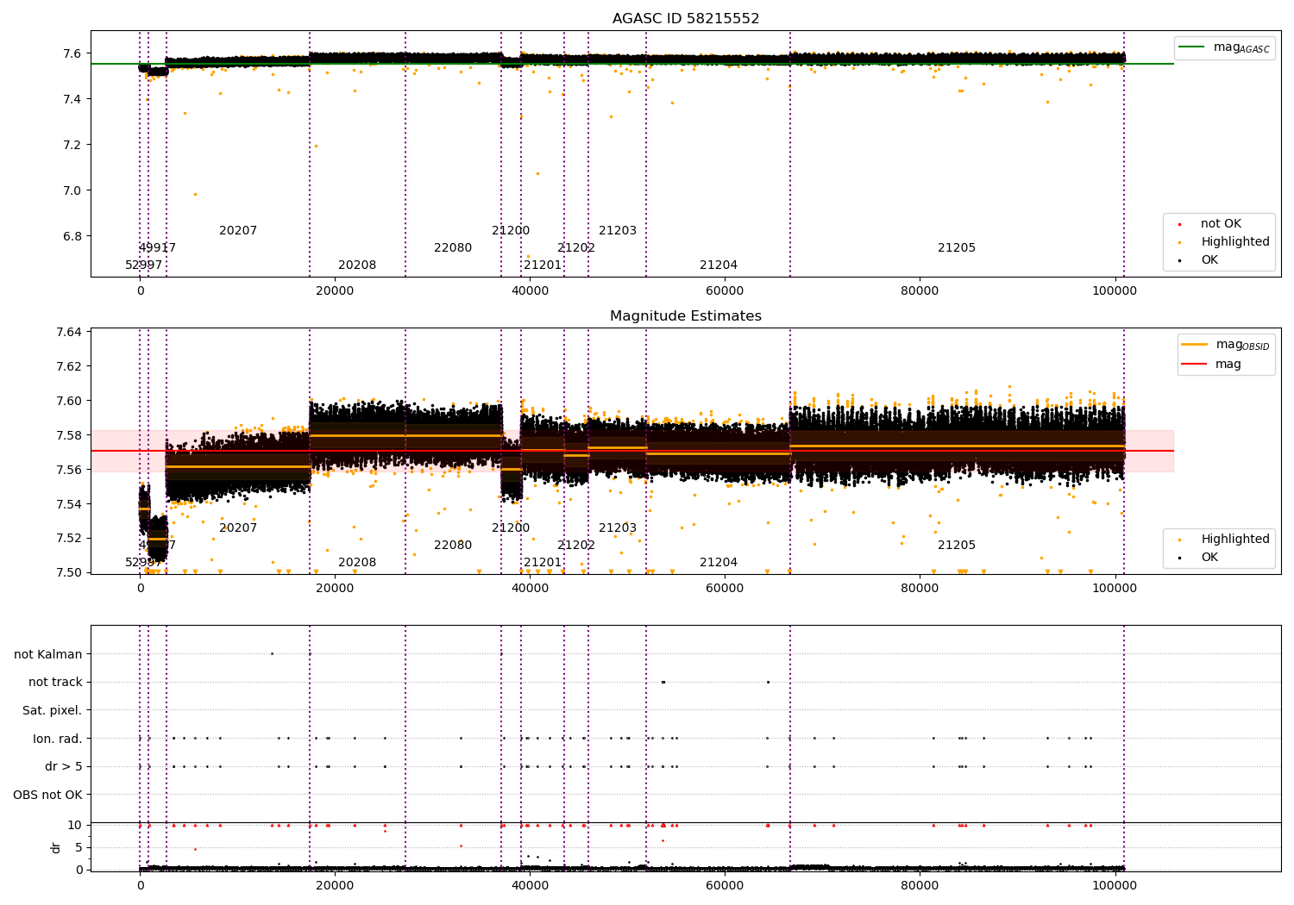1294x905 pixels.
Task: Click OBSID label 52997 in top plot
Action: point(143,265)
